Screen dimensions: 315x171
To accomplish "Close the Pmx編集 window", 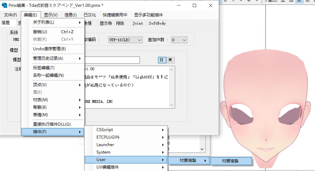I will (211, 6).
